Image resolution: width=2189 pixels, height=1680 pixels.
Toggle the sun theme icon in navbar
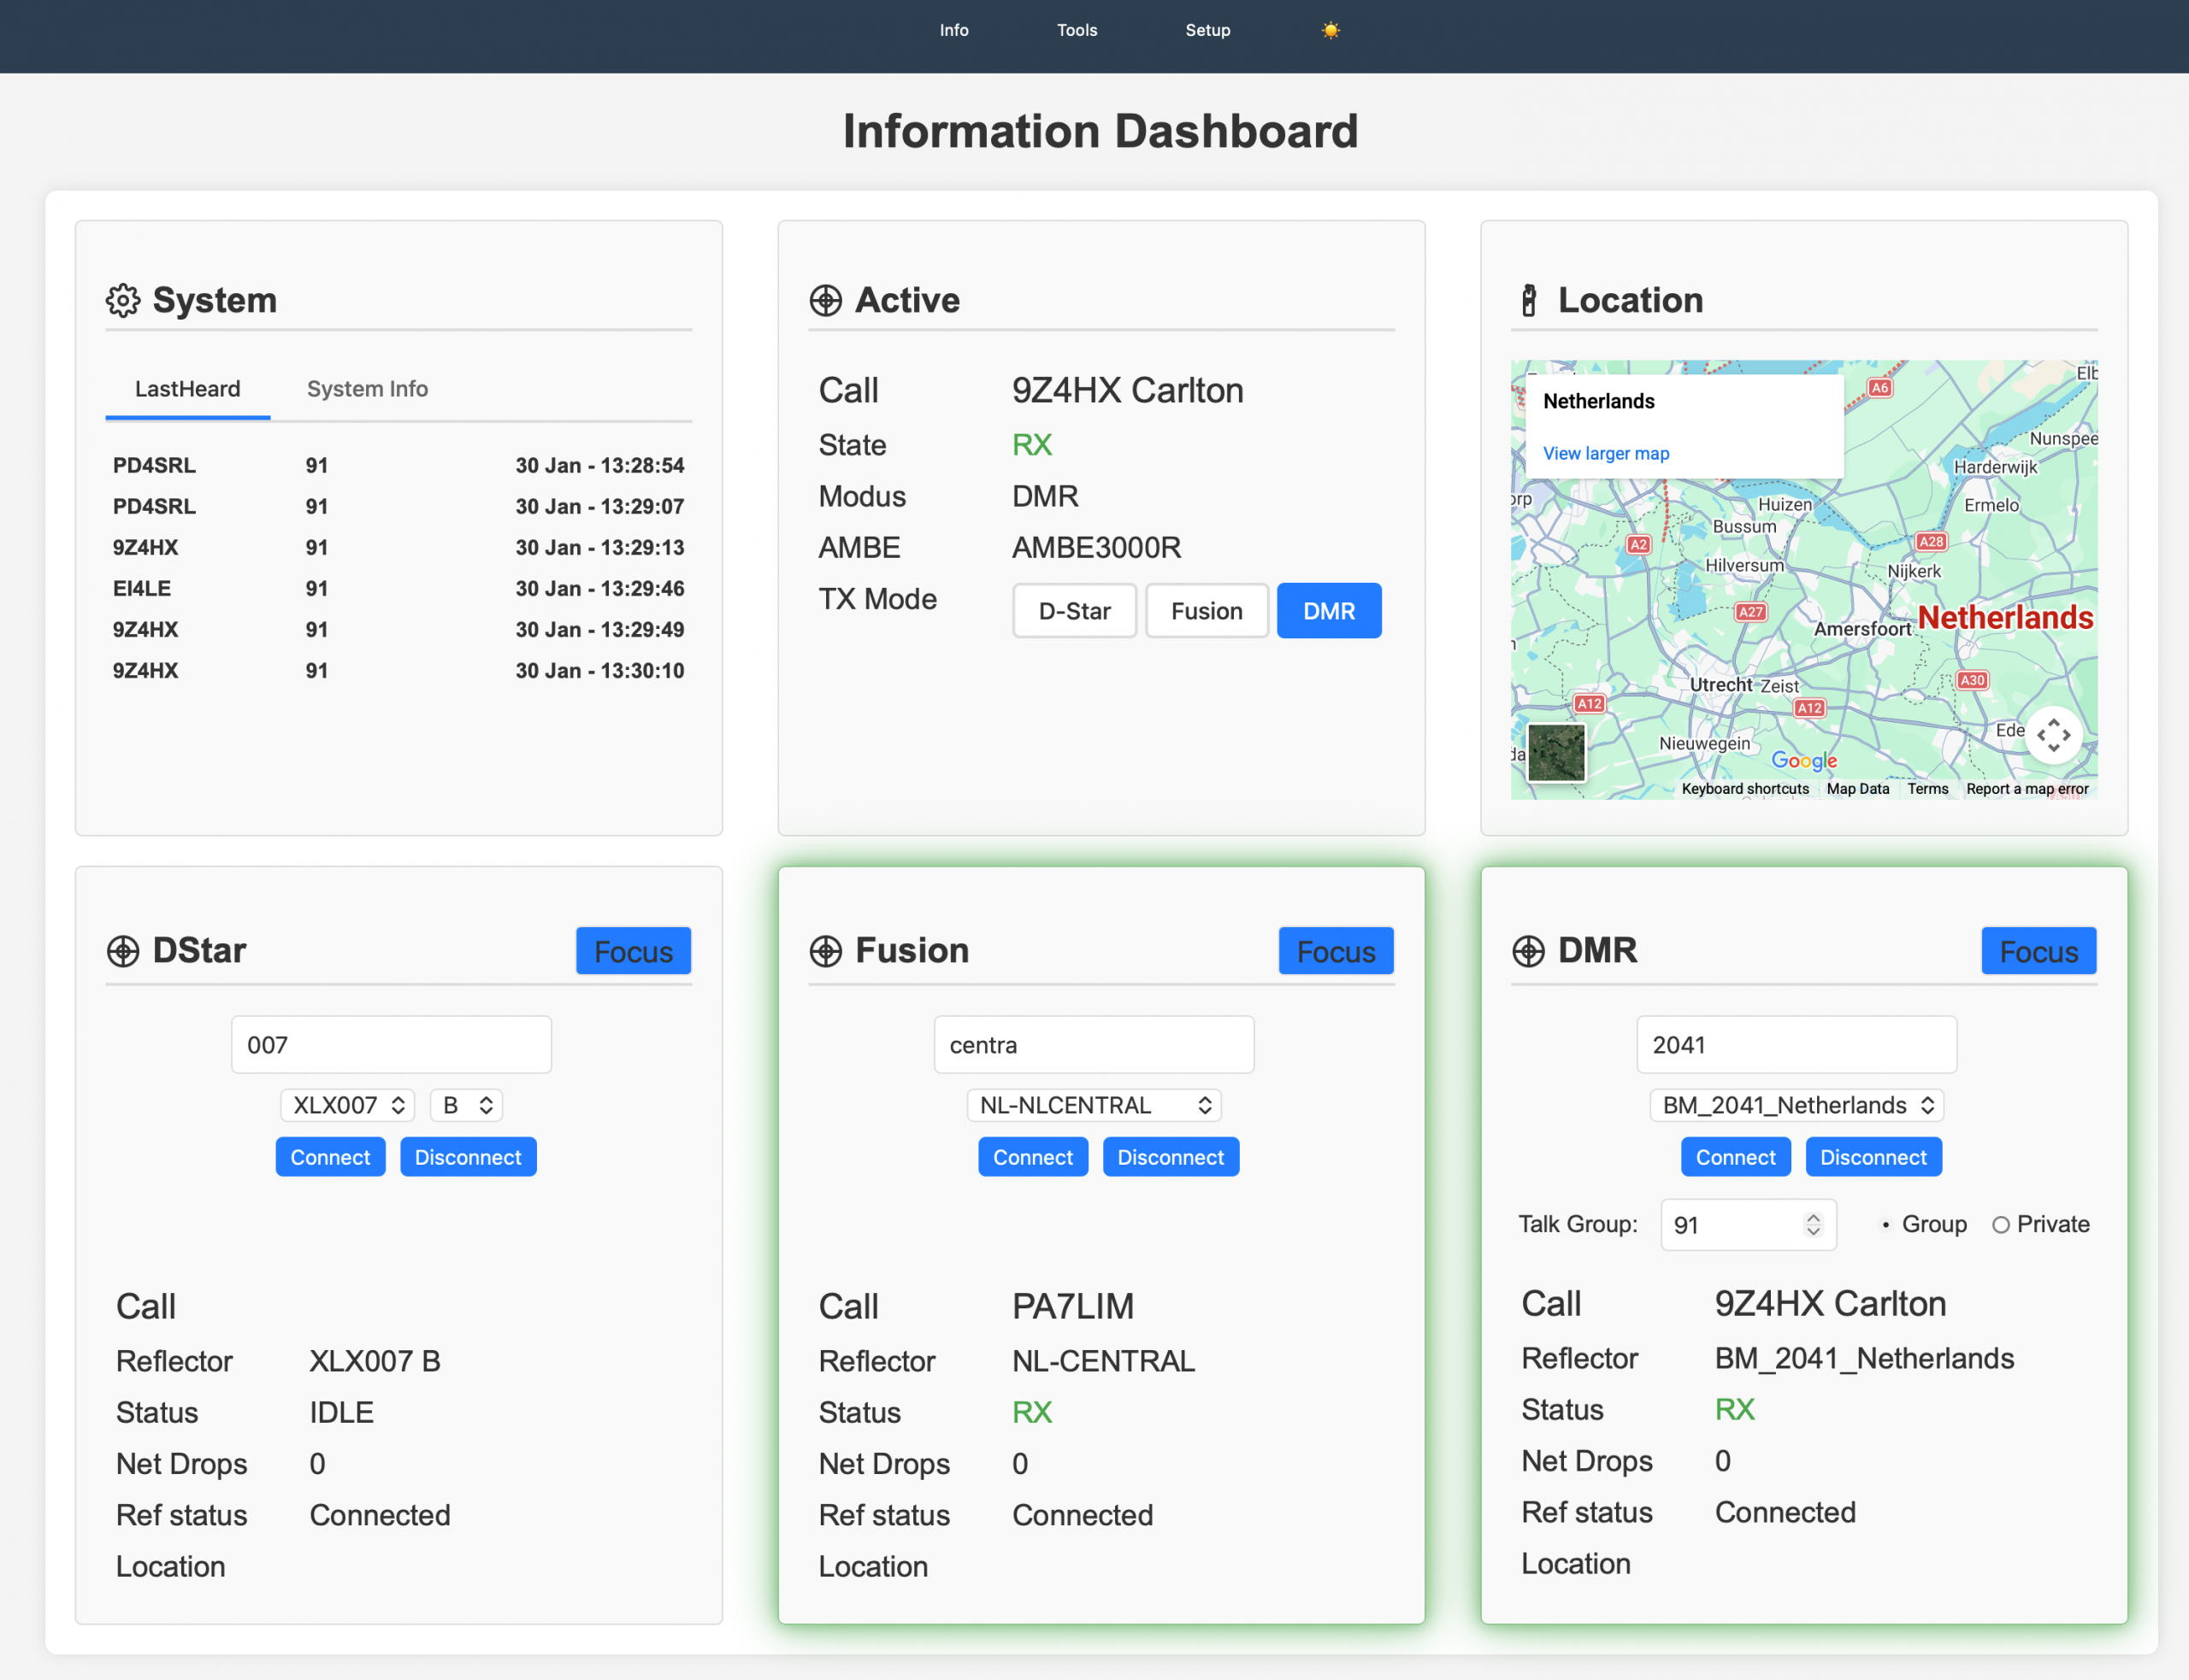1330,30
